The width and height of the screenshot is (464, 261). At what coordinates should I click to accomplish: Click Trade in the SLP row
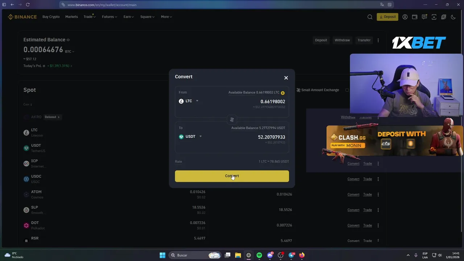coord(368,210)
